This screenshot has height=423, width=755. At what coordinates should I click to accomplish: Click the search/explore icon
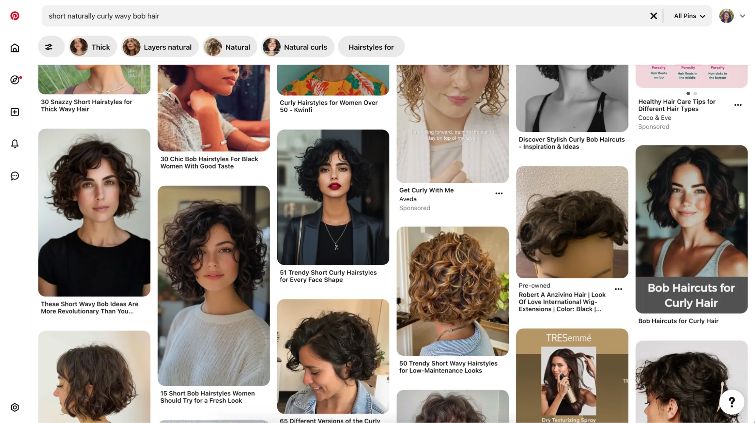point(14,79)
